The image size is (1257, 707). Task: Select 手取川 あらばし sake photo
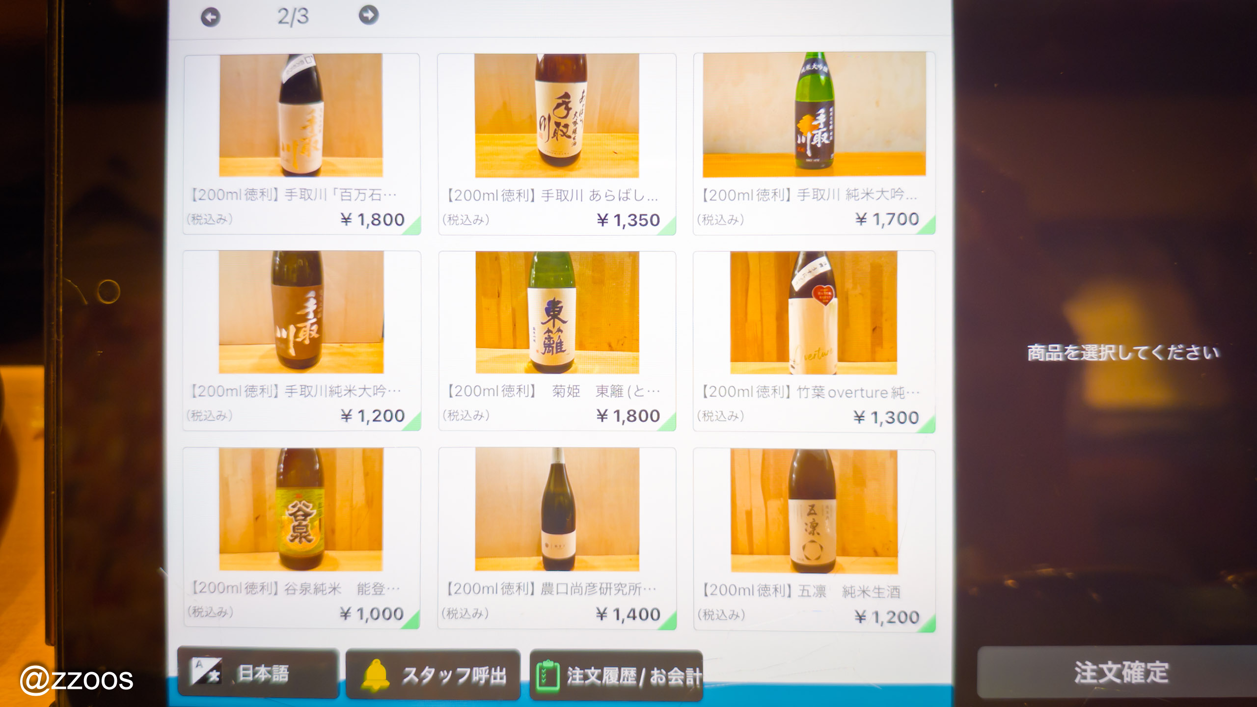point(557,116)
